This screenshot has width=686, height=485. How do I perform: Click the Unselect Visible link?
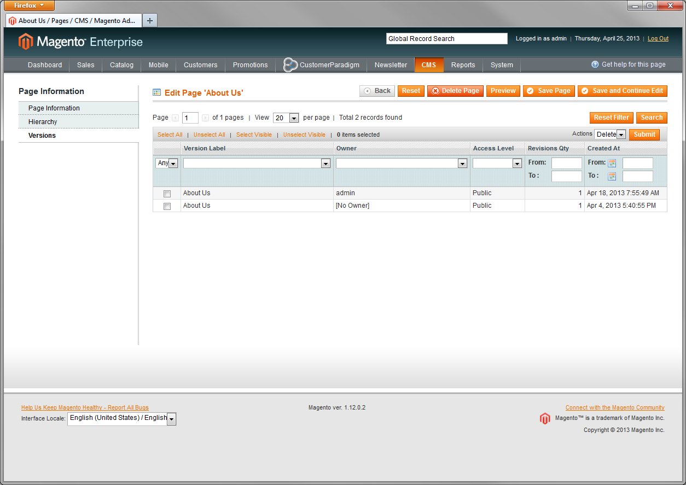[x=304, y=135]
